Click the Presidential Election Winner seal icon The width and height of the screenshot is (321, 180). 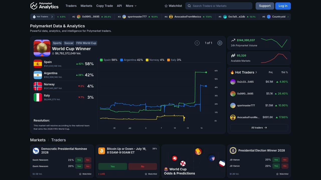tap(233, 150)
